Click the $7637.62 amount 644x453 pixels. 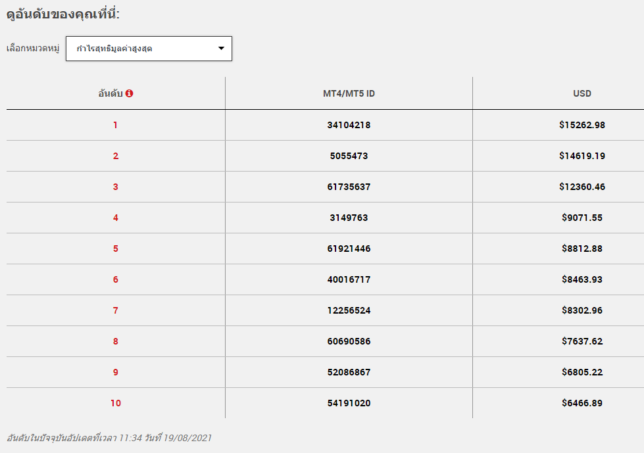pos(582,341)
